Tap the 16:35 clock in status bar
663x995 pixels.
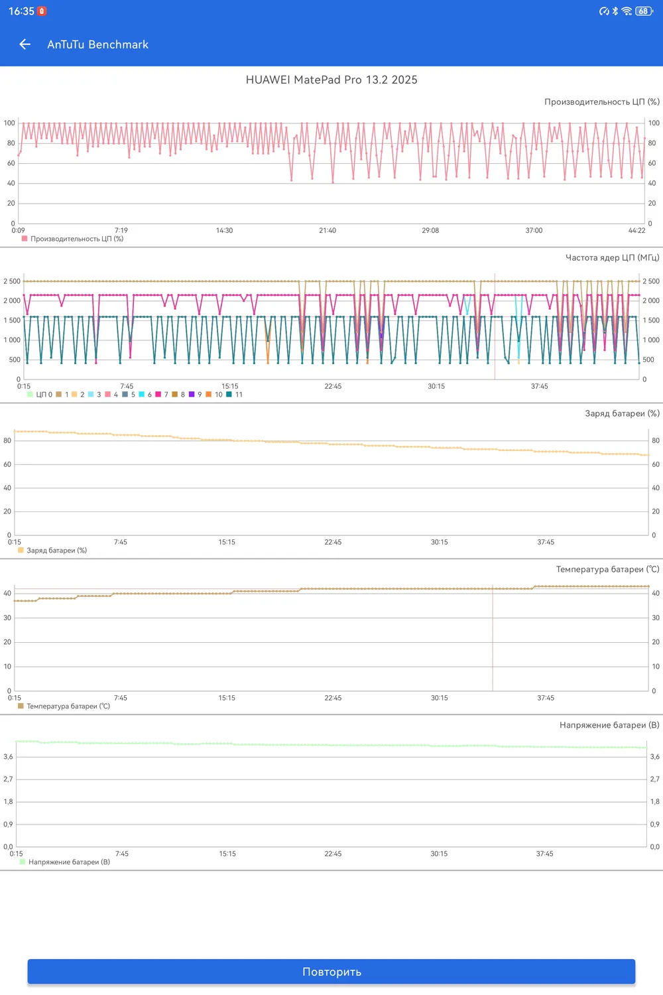[21, 11]
